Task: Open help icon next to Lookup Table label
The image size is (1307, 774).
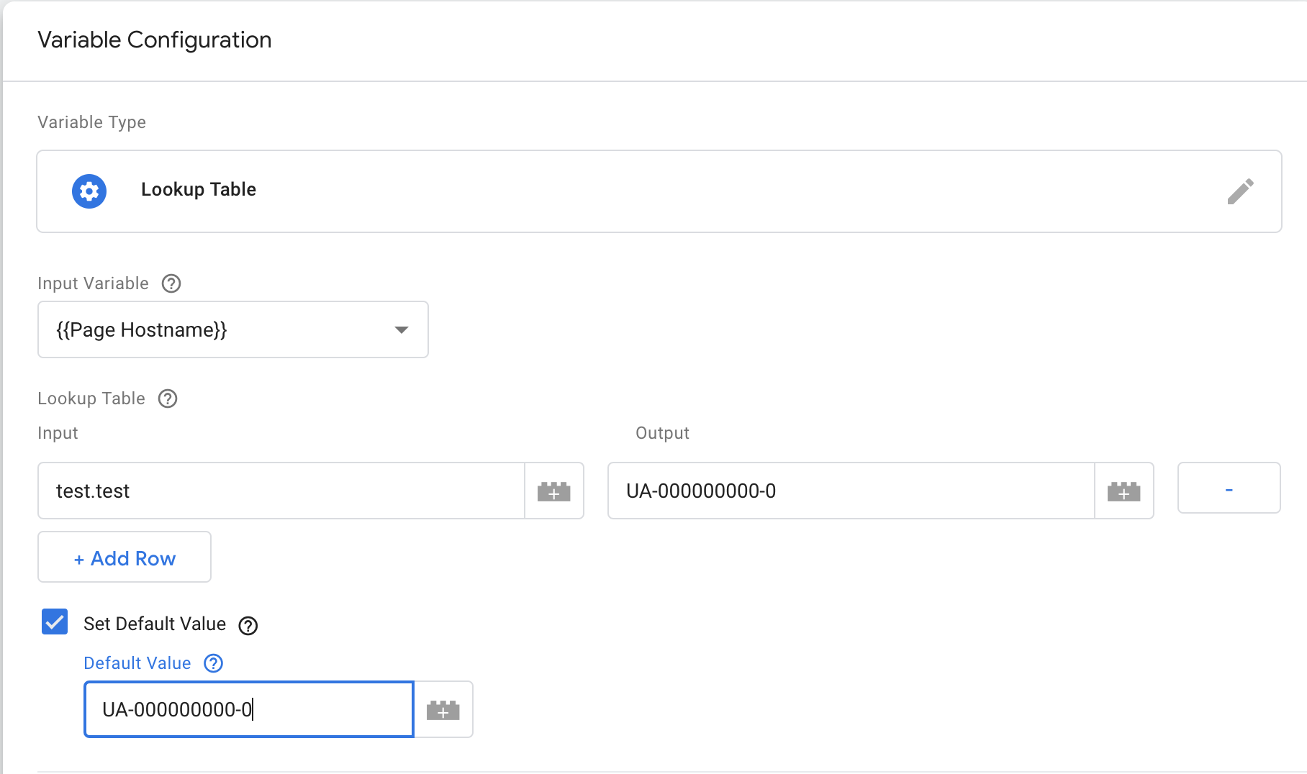Action: pyautogui.click(x=168, y=399)
